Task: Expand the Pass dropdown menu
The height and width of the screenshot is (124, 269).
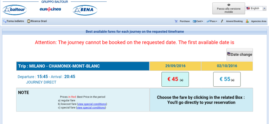Action: [212, 21]
